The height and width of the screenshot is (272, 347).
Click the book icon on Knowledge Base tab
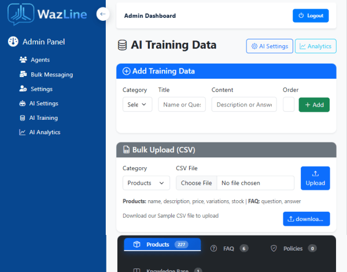click(136, 270)
